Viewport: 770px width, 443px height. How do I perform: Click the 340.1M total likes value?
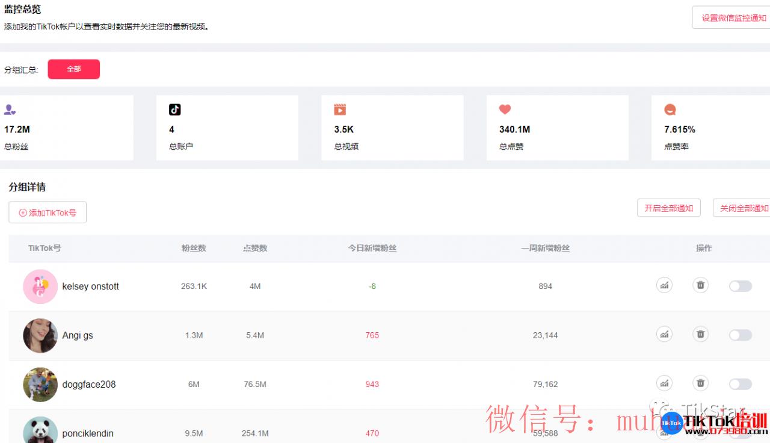pos(514,129)
